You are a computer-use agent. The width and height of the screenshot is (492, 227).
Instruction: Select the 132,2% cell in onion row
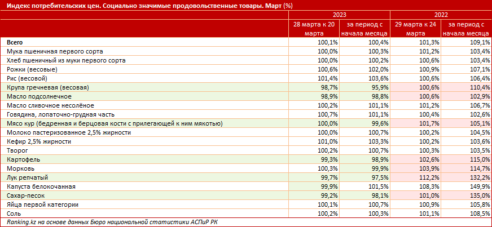[x=477, y=177]
